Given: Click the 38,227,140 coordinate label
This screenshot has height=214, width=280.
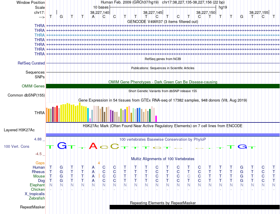Looking at the screenshot, I should pyautogui.click(x=99, y=12).
